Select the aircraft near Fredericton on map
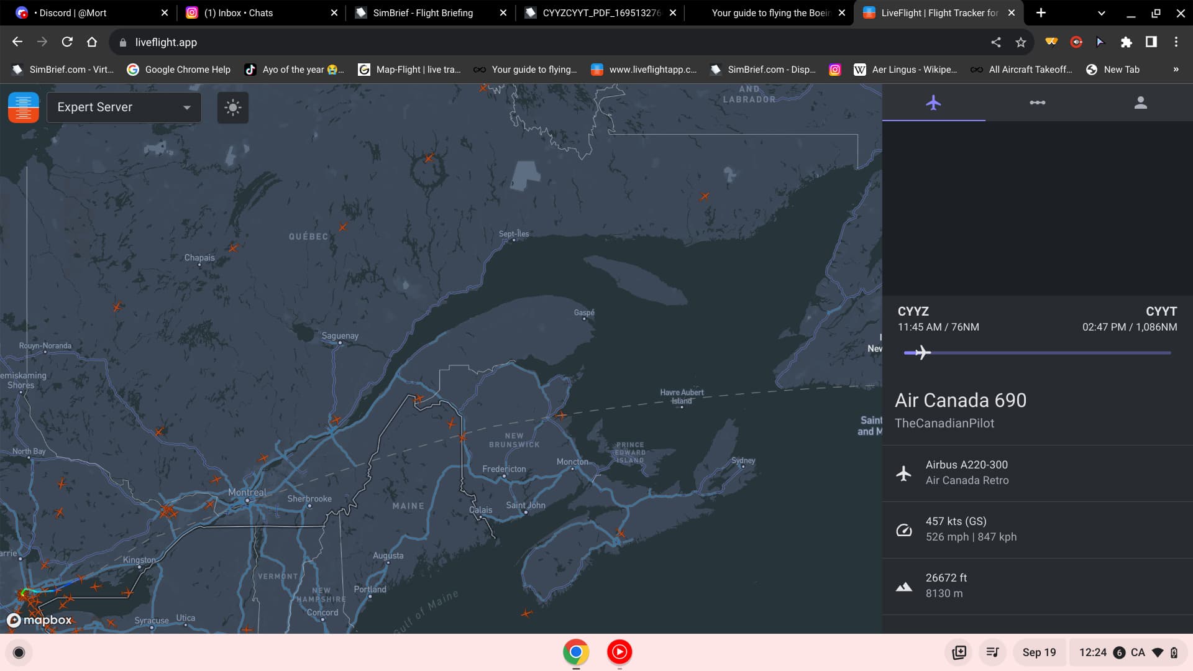Image resolution: width=1193 pixels, height=671 pixels. click(x=462, y=437)
